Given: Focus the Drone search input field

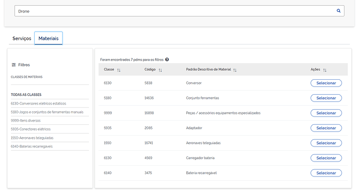Looking at the screenshot, I should coord(175,11).
